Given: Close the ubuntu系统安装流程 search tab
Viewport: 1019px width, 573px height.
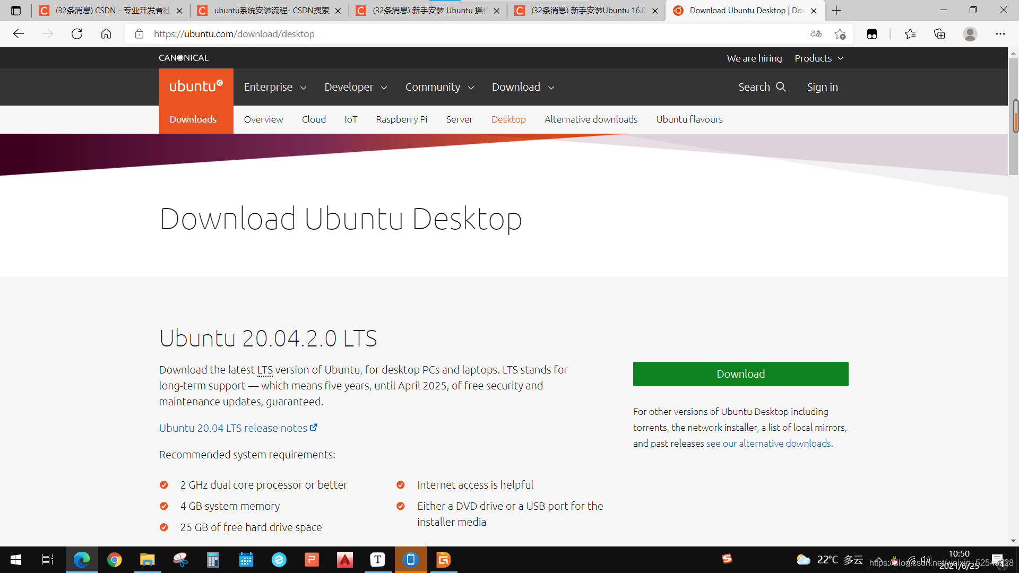Looking at the screenshot, I should coord(338,11).
